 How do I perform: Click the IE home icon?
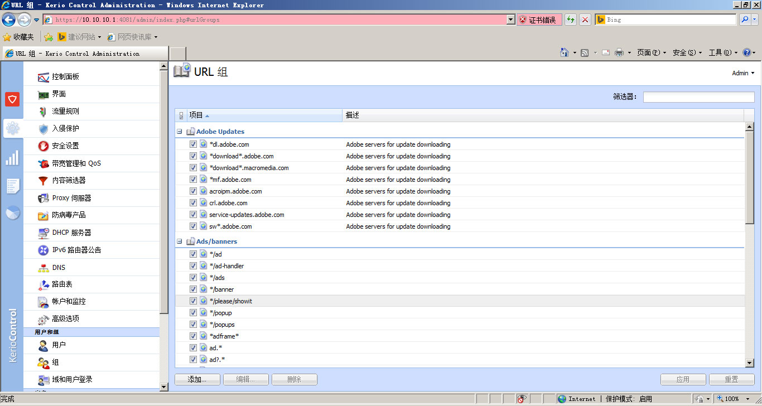[565, 52]
